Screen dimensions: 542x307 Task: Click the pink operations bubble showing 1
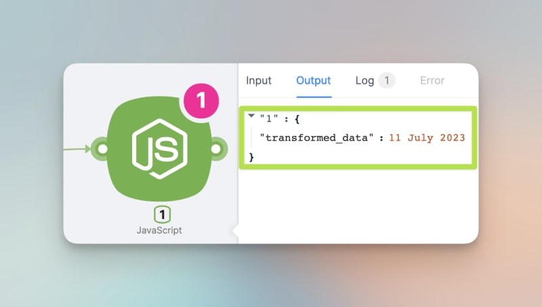(x=201, y=101)
